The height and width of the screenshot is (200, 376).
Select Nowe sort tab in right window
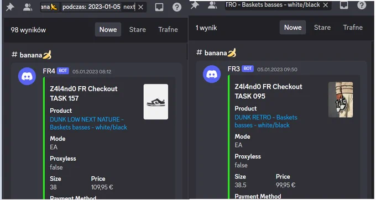tap(293, 27)
